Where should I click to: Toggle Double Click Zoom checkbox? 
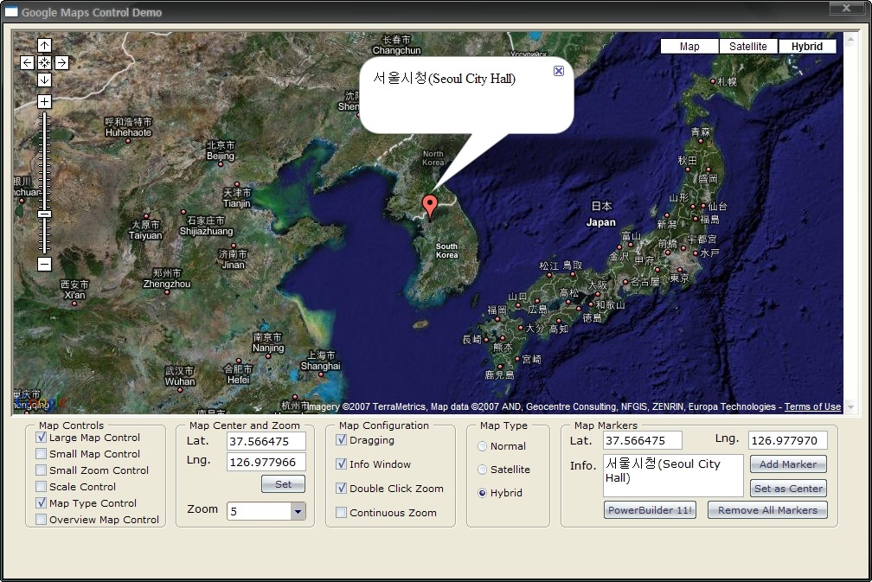point(342,488)
